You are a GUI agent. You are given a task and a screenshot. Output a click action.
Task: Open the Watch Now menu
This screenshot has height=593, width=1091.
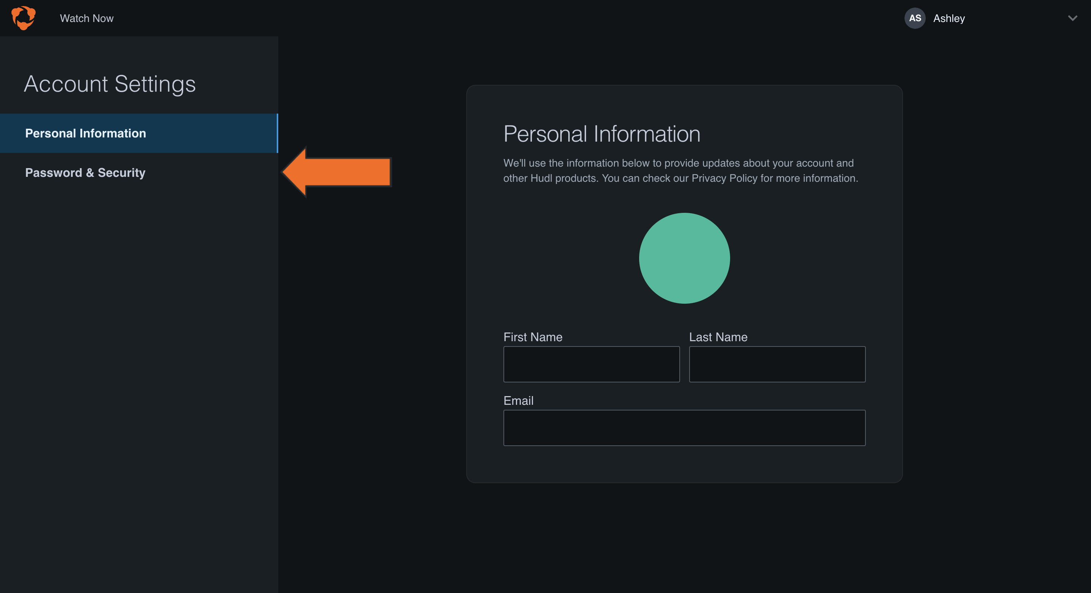(x=86, y=18)
